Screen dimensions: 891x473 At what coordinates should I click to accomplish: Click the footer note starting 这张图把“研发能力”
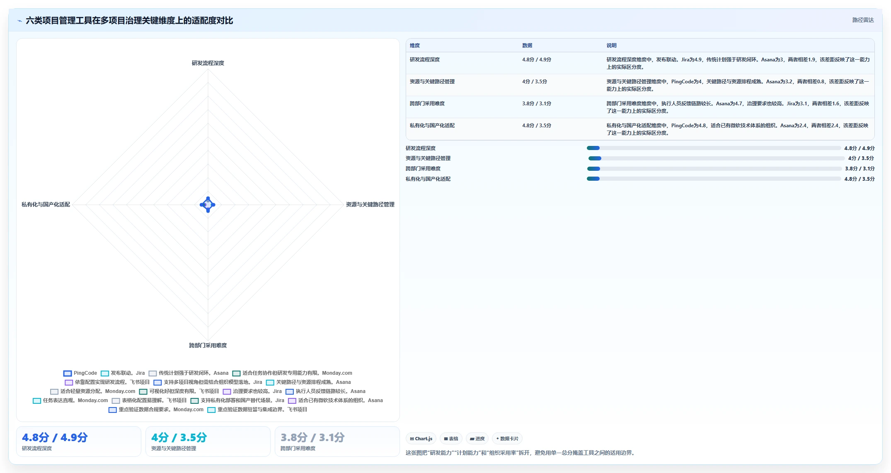click(521, 453)
